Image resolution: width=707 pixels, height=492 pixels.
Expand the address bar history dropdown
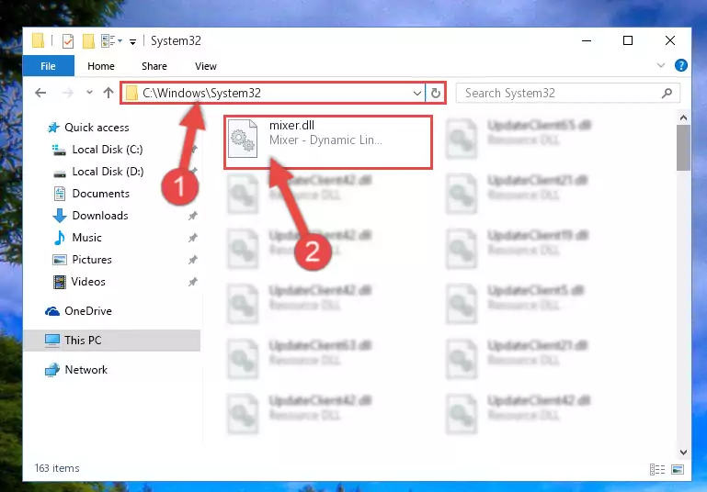coord(417,94)
